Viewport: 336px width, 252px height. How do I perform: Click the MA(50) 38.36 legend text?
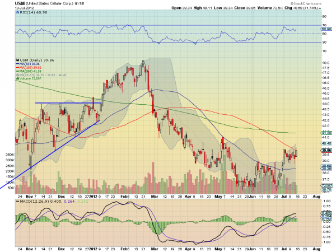29,64
